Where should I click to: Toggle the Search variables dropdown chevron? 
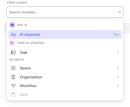[x=120, y=12]
